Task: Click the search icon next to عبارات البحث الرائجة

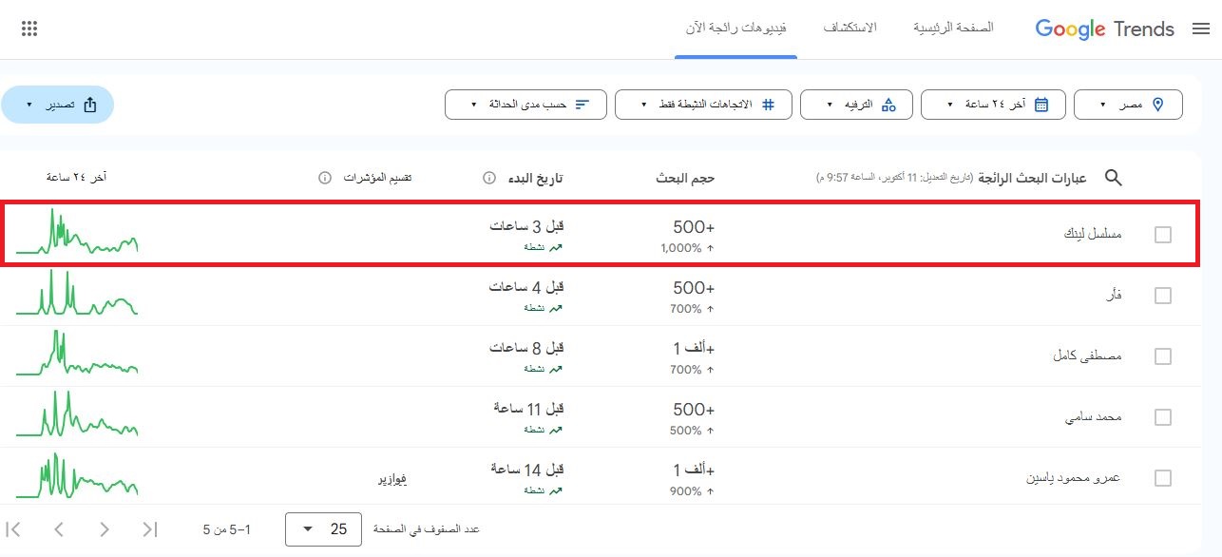Action: coord(1114,178)
